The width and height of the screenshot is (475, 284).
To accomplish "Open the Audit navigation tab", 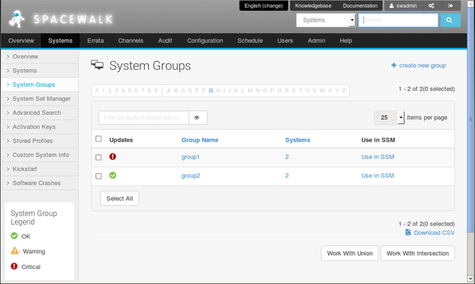I will coord(165,41).
